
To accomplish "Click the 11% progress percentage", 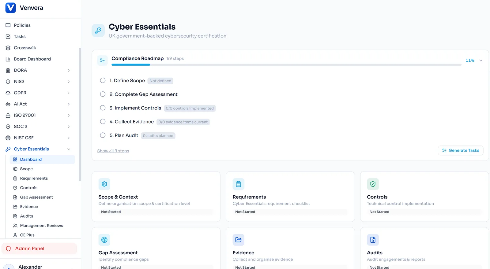I will tap(470, 61).
